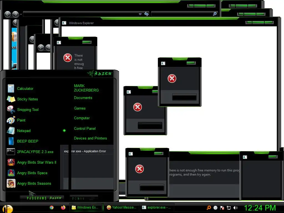Open Documents from the start menu
284x213 pixels.
click(x=83, y=98)
